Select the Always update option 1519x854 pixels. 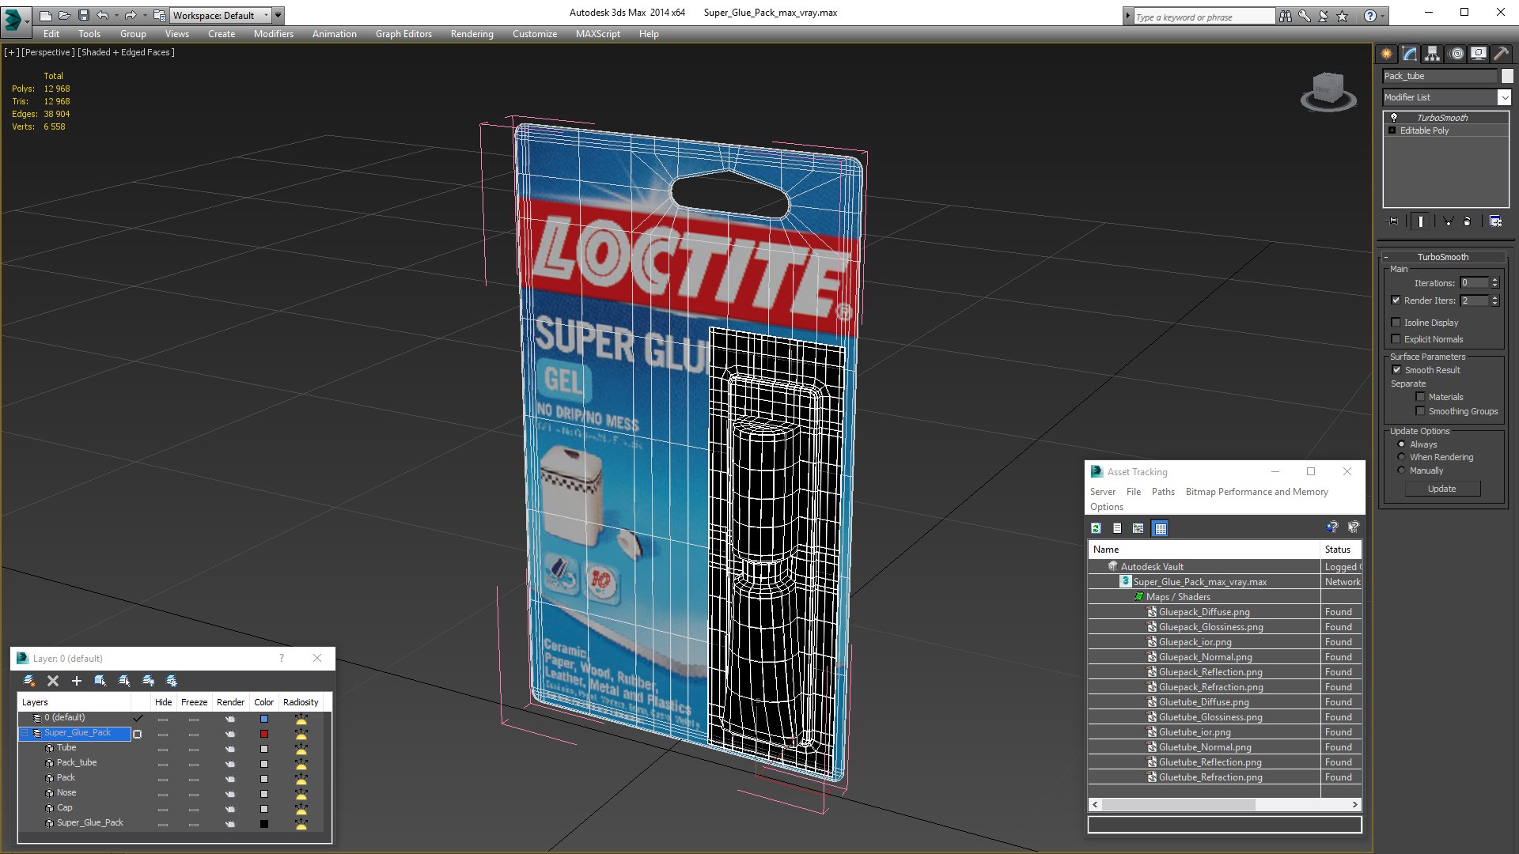1401,444
